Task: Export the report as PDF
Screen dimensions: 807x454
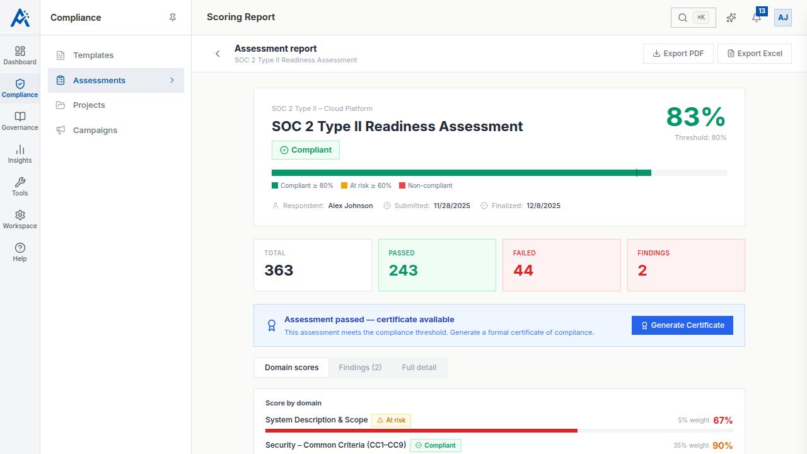Action: [x=678, y=54]
